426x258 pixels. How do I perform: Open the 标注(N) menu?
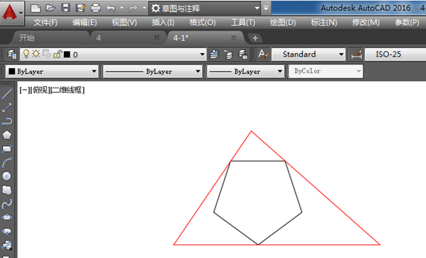pos(324,22)
